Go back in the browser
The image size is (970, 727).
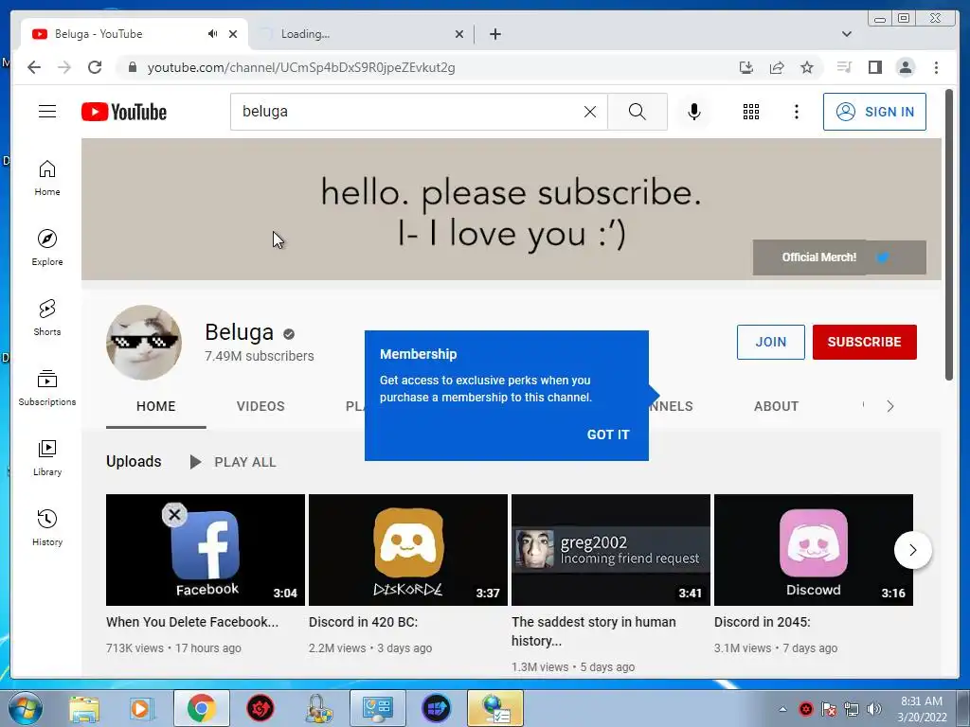click(34, 67)
